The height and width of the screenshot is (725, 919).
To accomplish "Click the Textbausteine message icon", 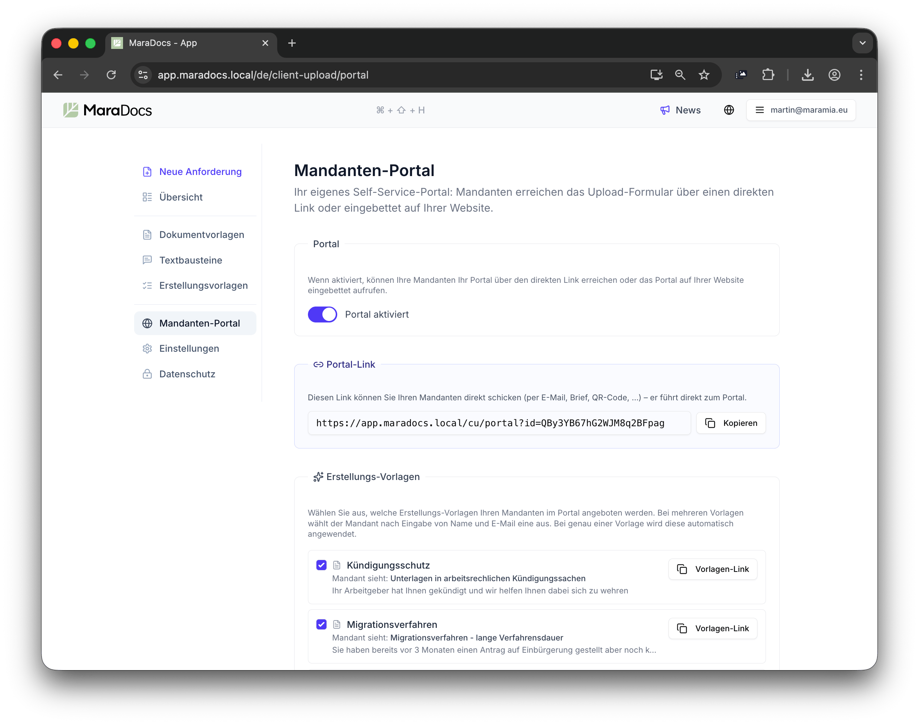I will pos(147,260).
